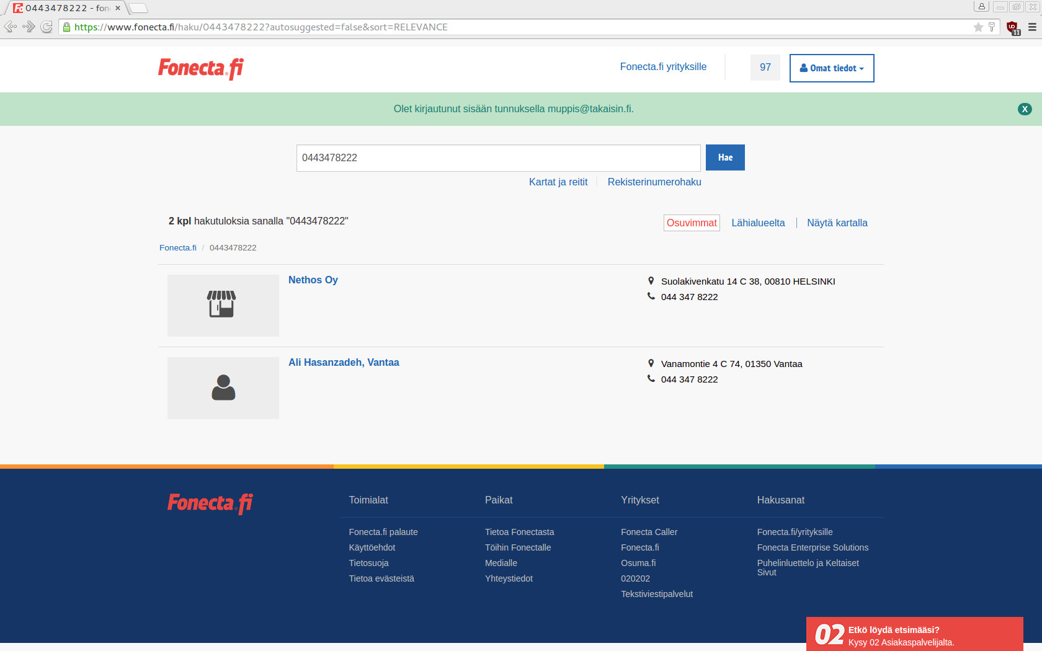Open Ali Hasanzadeh's person icon thumbnail

(223, 388)
